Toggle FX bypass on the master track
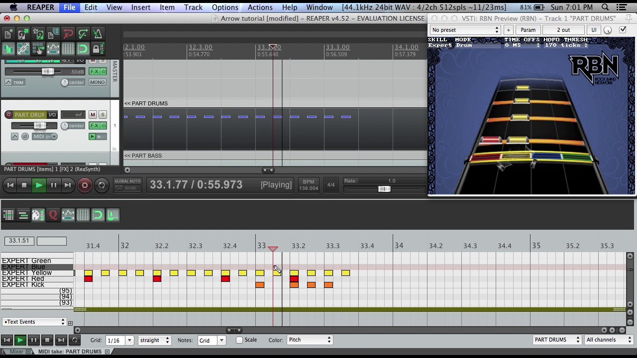The image size is (637, 358). 104,72
